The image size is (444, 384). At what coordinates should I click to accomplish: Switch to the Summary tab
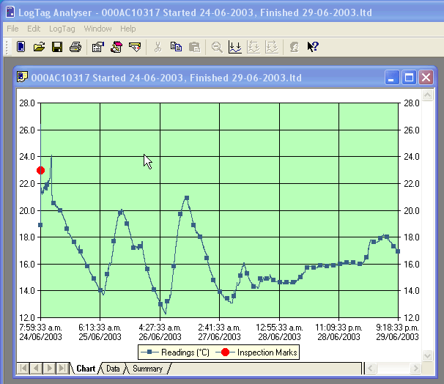point(147,369)
